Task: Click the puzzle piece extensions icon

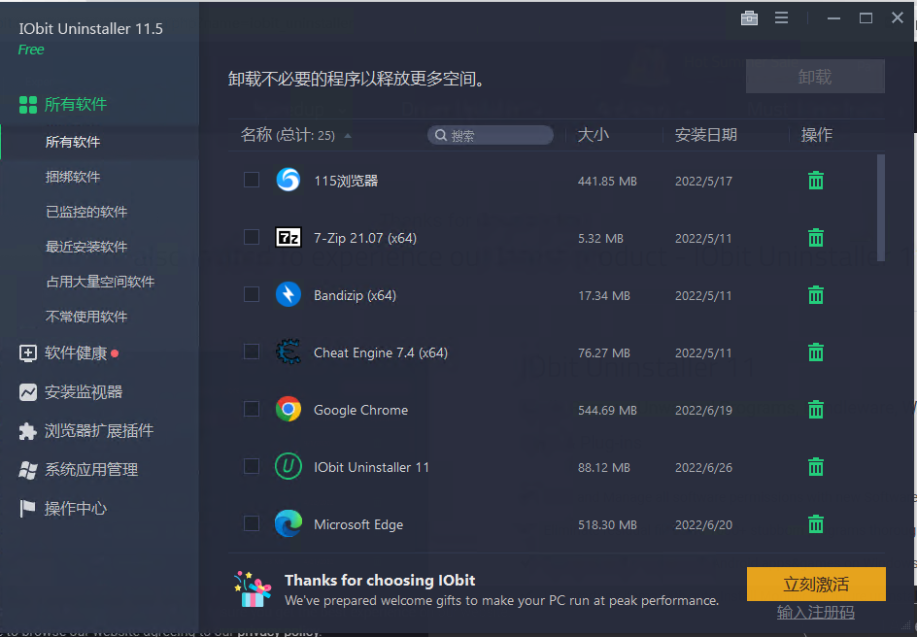Action: (28, 431)
